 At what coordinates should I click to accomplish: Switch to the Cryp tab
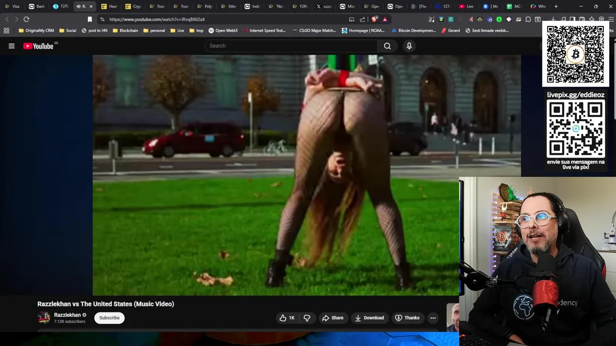(133, 6)
